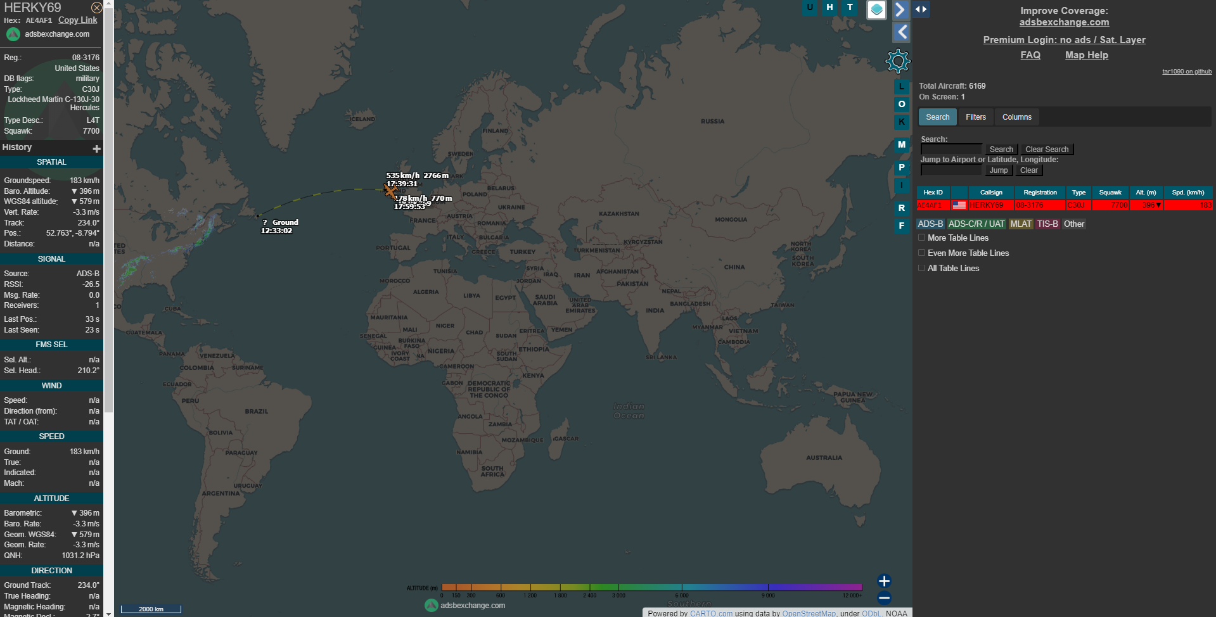Open adsbexchange.com coverage link
This screenshot has width=1216, height=617.
pos(1064,22)
